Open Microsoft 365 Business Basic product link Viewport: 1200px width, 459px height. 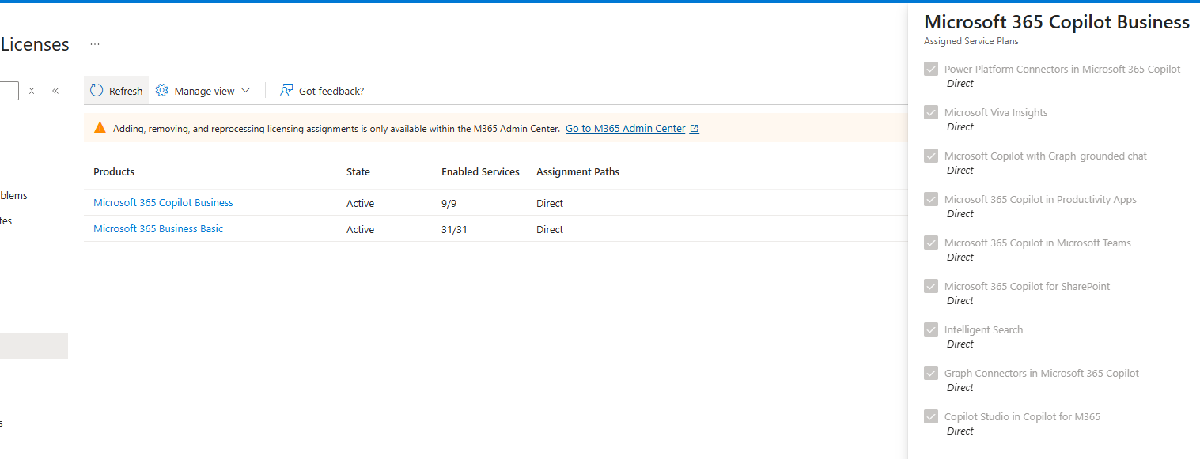(x=158, y=229)
